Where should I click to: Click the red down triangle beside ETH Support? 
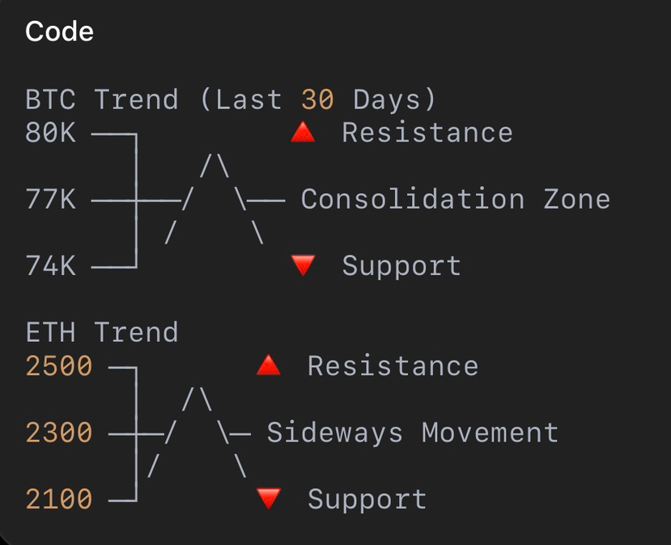coord(269,498)
